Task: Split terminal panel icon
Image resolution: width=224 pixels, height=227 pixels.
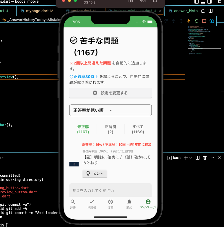Action: point(197,158)
